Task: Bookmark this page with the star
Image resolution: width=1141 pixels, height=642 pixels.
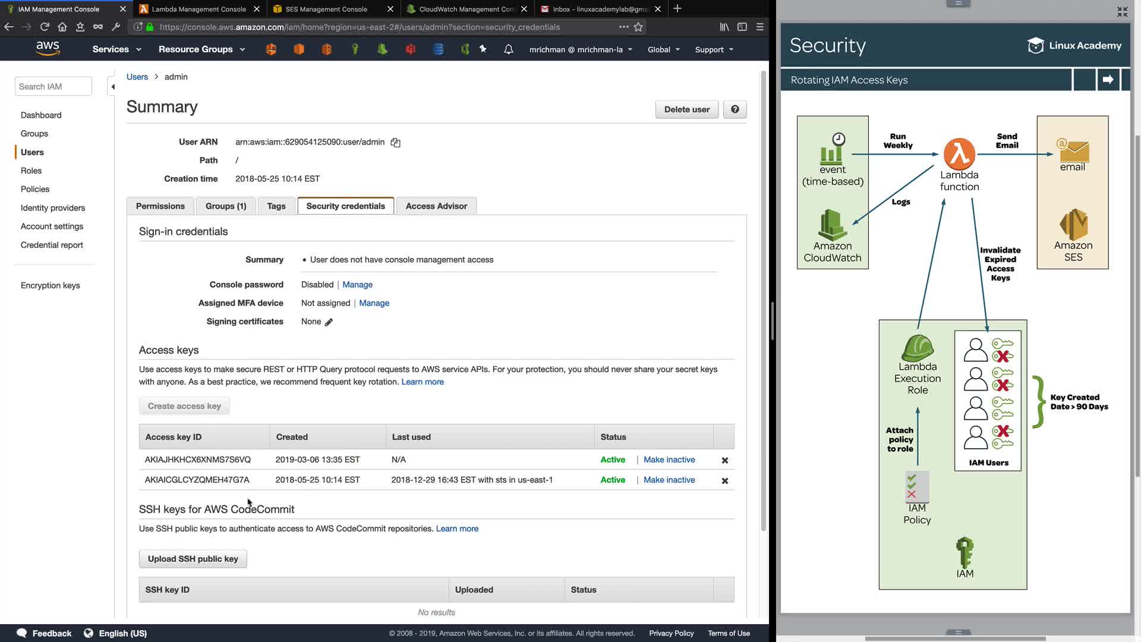Action: (638, 27)
